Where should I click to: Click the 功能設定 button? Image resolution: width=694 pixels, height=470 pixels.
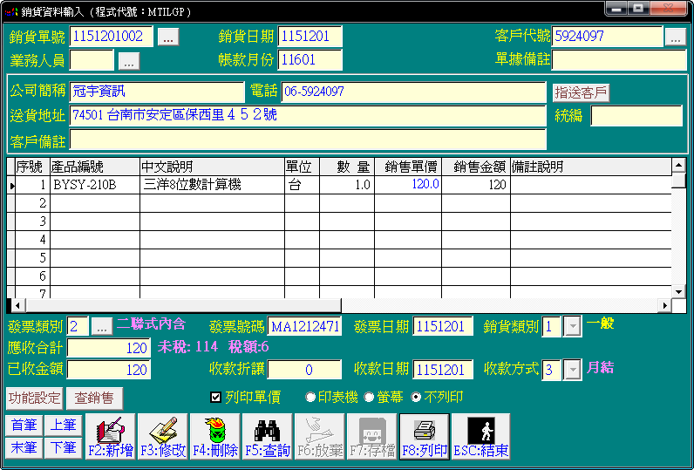(x=35, y=398)
